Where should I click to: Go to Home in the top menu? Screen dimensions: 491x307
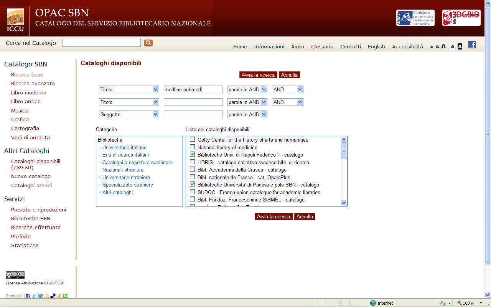pos(240,46)
